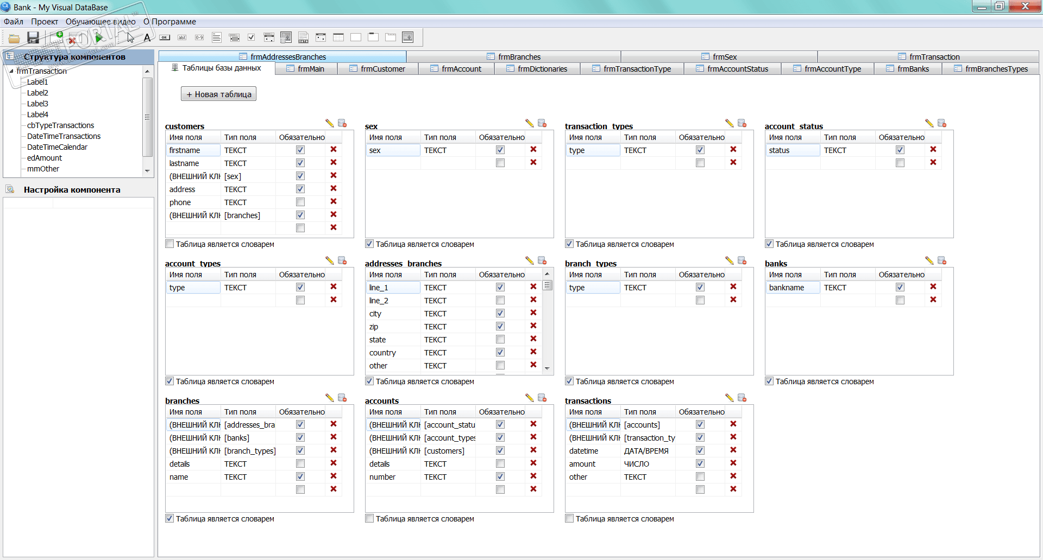This screenshot has width=1043, height=560.
Task: Delete the firstname field from customers
Action: (334, 150)
